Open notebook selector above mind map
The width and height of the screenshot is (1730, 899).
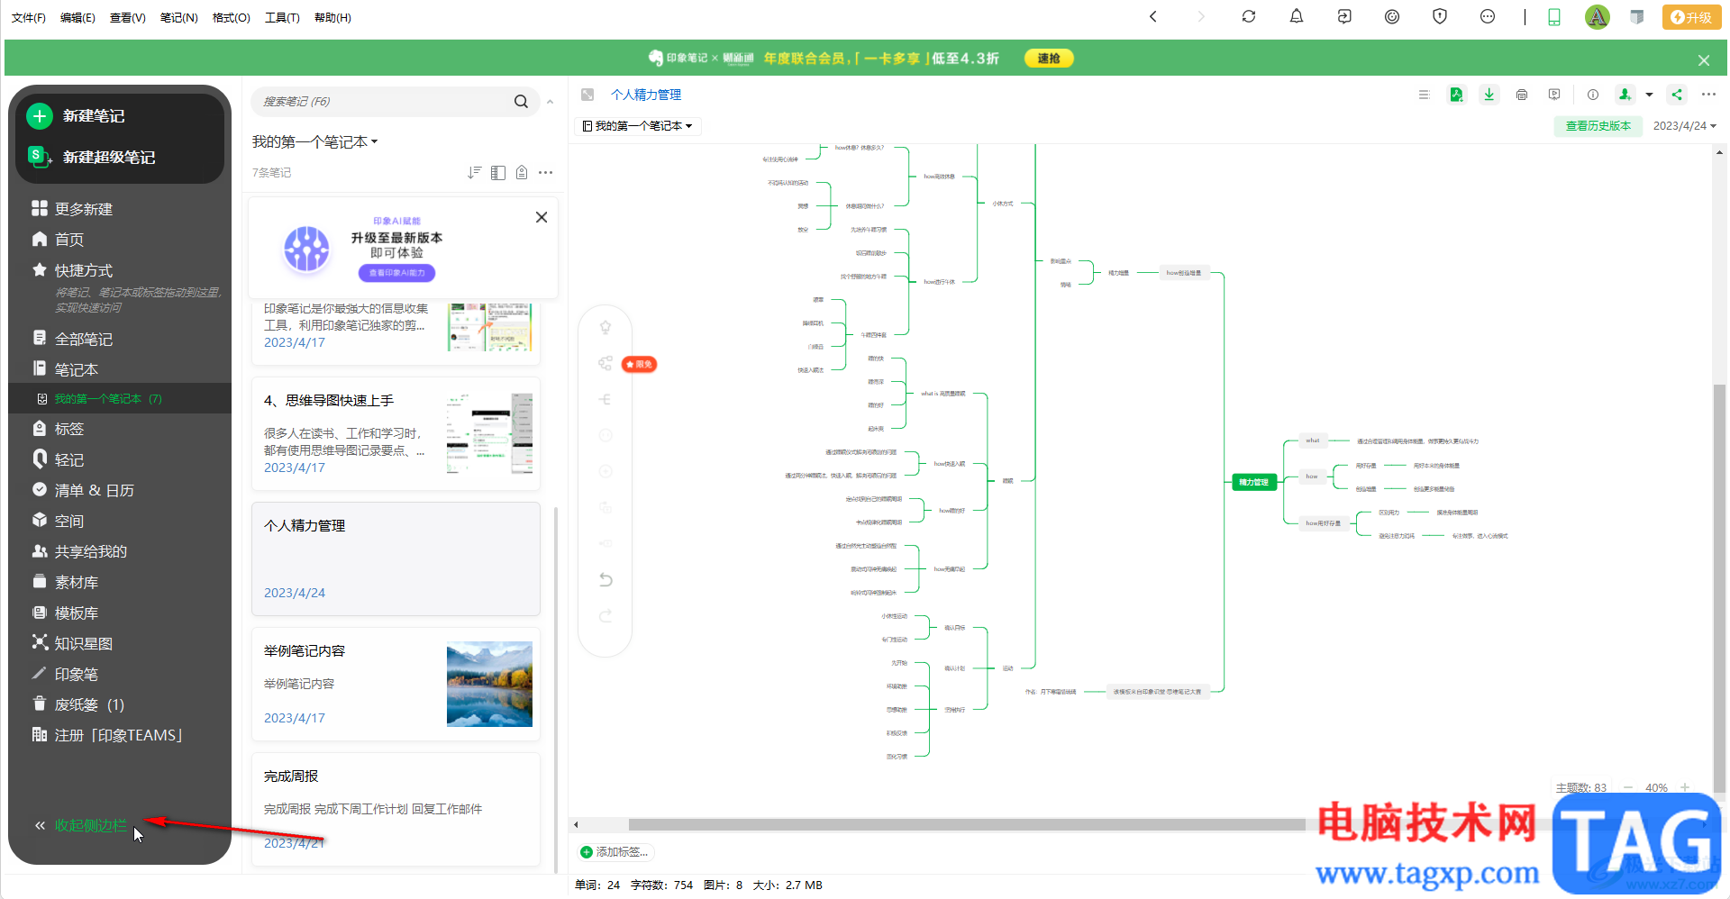(638, 126)
